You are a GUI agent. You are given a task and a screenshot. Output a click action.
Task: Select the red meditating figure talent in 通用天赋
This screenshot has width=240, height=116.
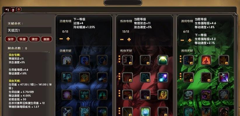pyautogui.click(x=206, y=60)
